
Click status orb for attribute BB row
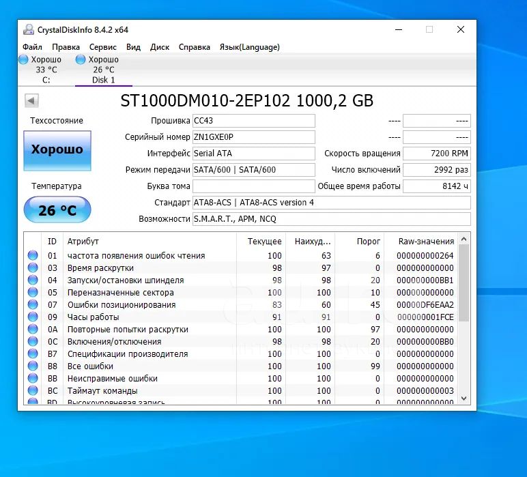pos(33,378)
